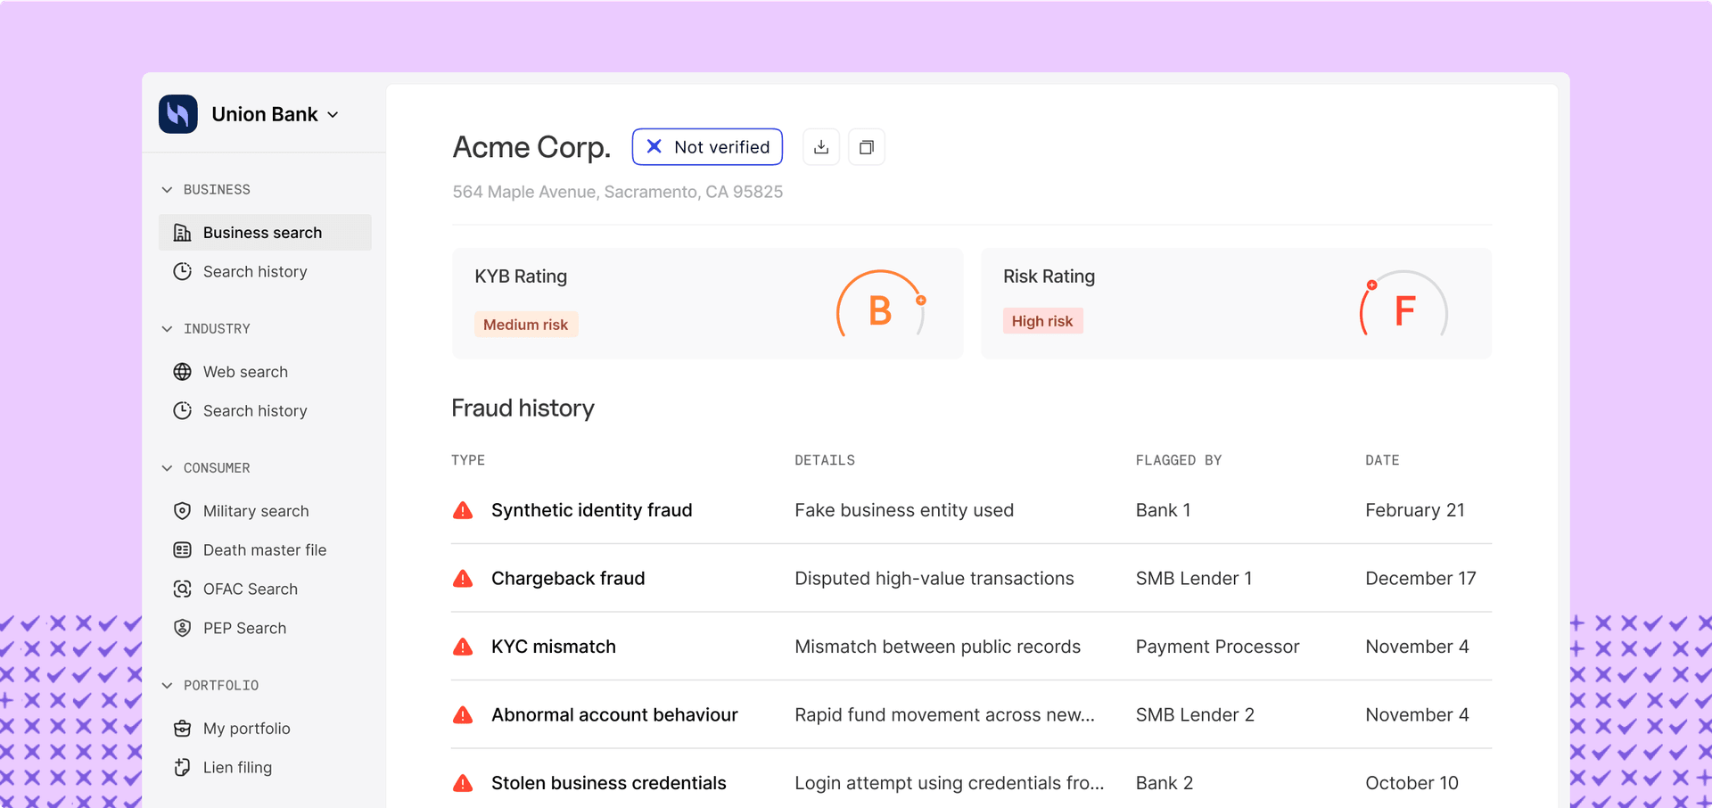1712x808 pixels.
Task: Open the Union Bank account dropdown
Action: click(332, 114)
